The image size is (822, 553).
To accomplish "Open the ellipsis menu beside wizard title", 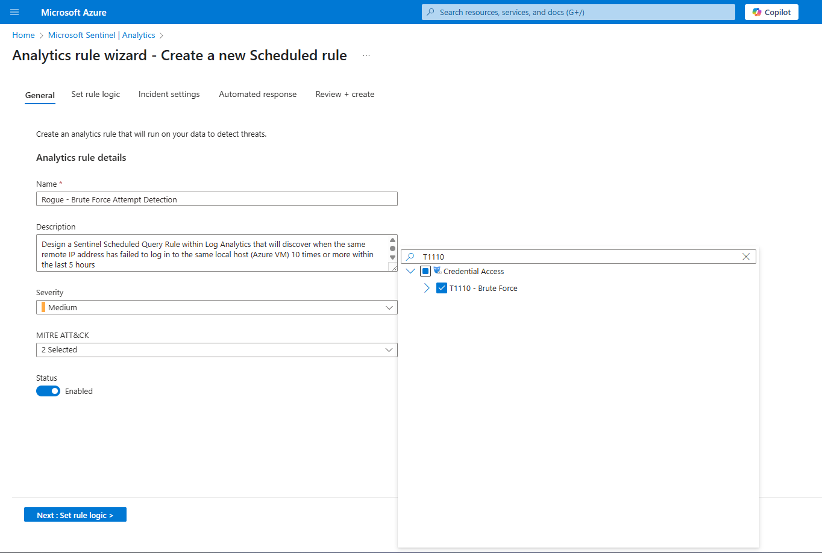I will [366, 55].
